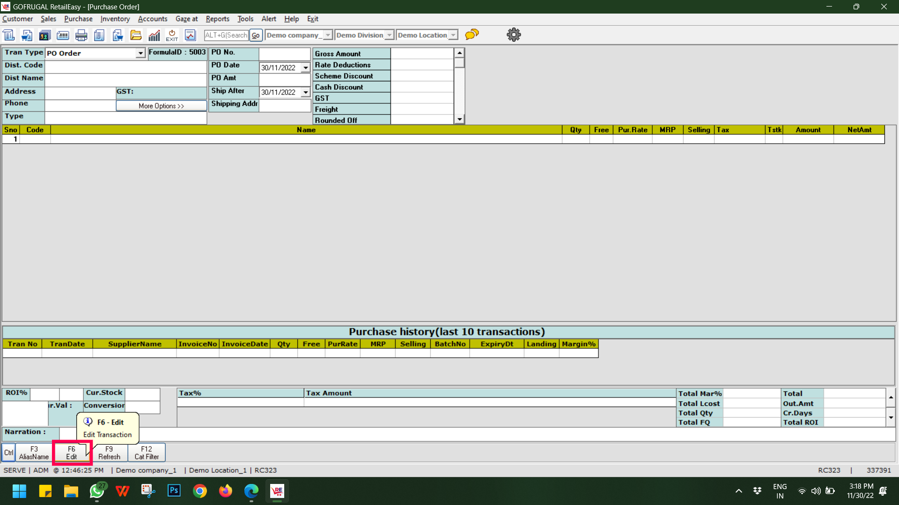
Task: Open the Ship After date dropdown
Action: coord(306,93)
